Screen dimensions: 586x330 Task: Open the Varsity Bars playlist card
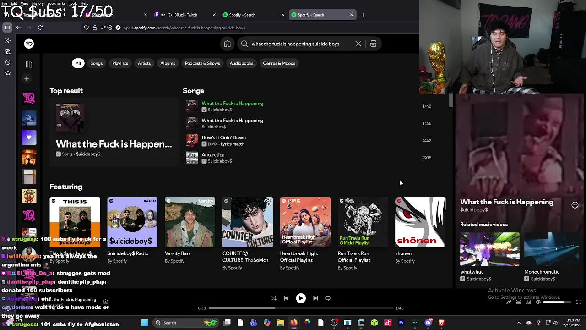coord(190,231)
